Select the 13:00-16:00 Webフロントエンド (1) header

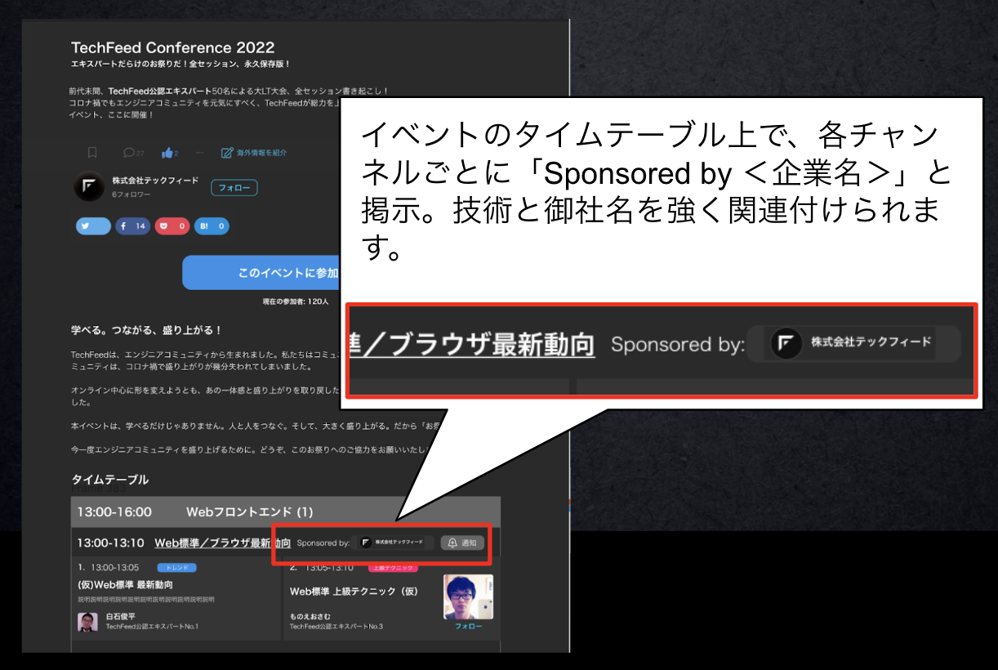pos(286,512)
